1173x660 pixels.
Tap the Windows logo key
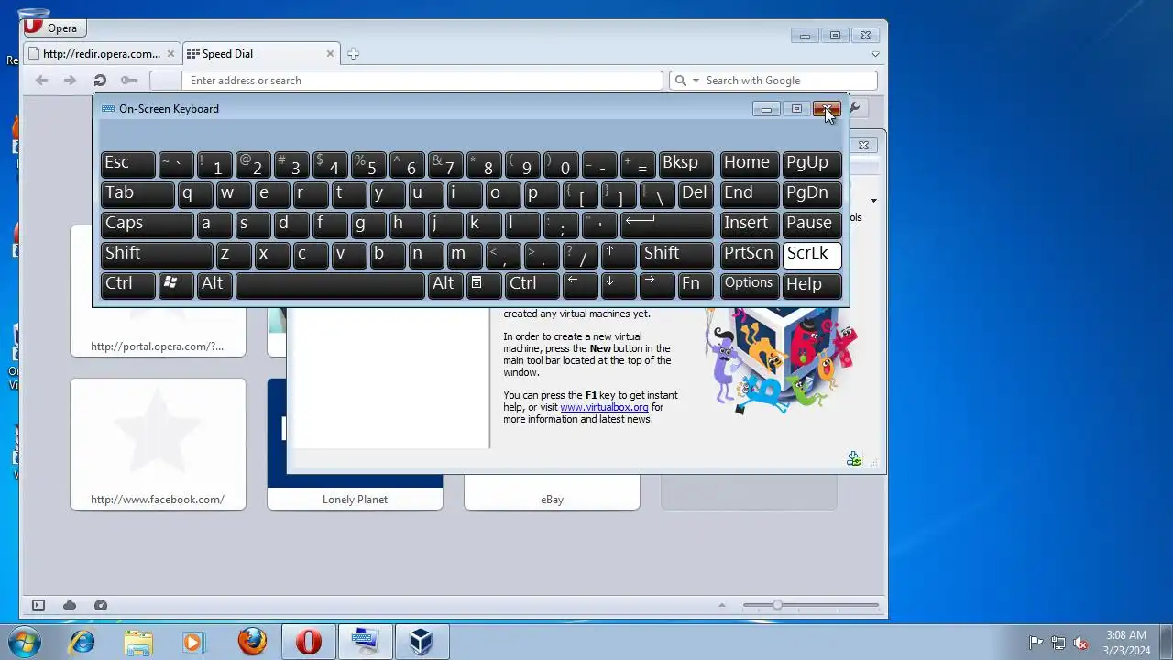[x=176, y=284]
